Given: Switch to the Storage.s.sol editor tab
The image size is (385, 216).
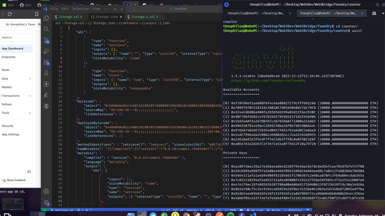Looking at the screenshot, I should point(145,17).
